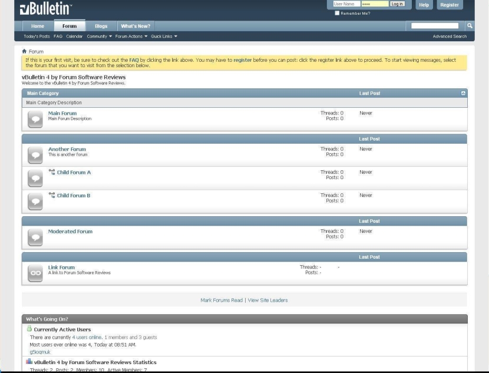This screenshot has width=489, height=373.
Task: Open the Forum Actions dropdown
Action: coord(130,35)
